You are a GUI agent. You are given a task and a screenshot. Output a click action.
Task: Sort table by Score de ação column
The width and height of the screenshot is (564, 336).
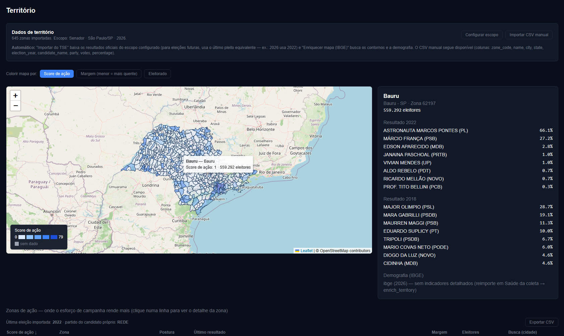22,332
